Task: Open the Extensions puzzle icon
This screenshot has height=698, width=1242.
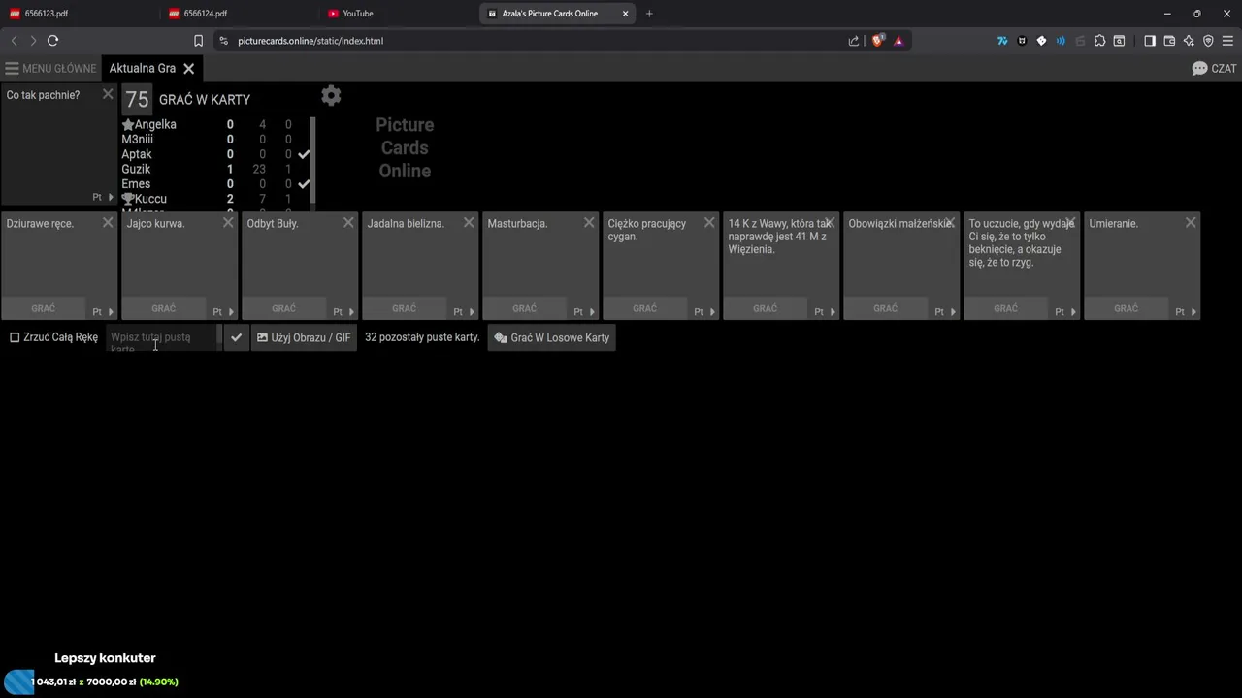Action: [x=1099, y=41]
